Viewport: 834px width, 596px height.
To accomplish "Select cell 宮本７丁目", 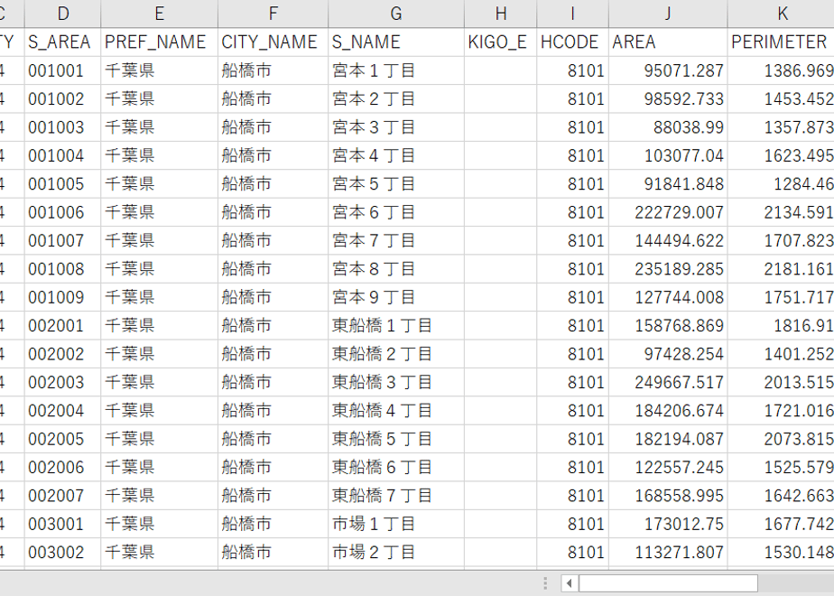I will point(396,240).
